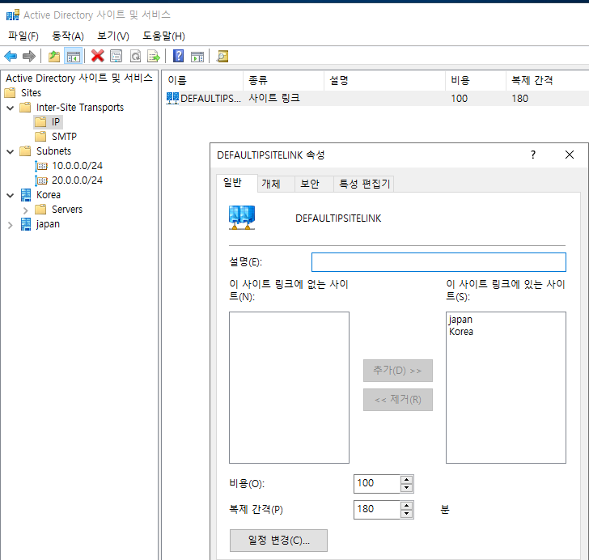This screenshot has height=560, width=589.
Task: Click the japan site building icon
Action: [x=26, y=224]
